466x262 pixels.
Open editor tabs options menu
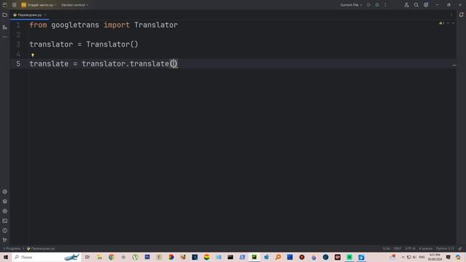click(x=451, y=15)
